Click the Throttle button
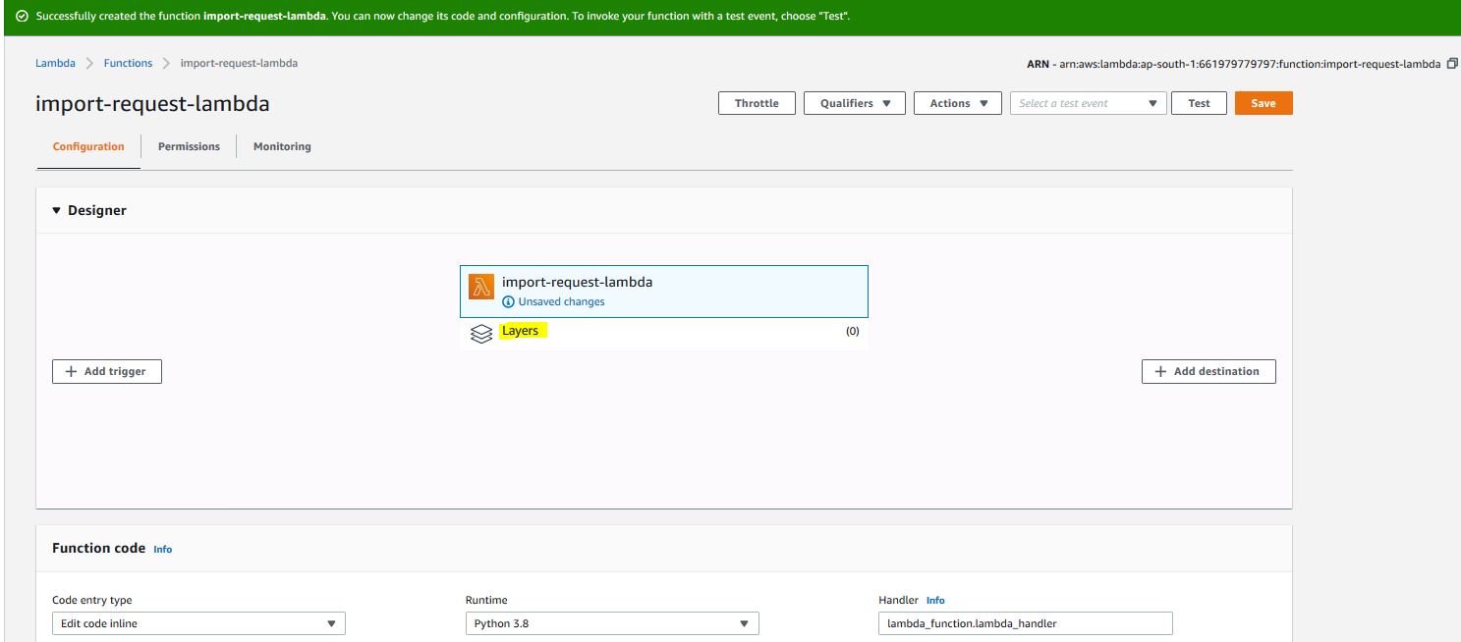Viewport: 1461px width, 642px height. 756,103
